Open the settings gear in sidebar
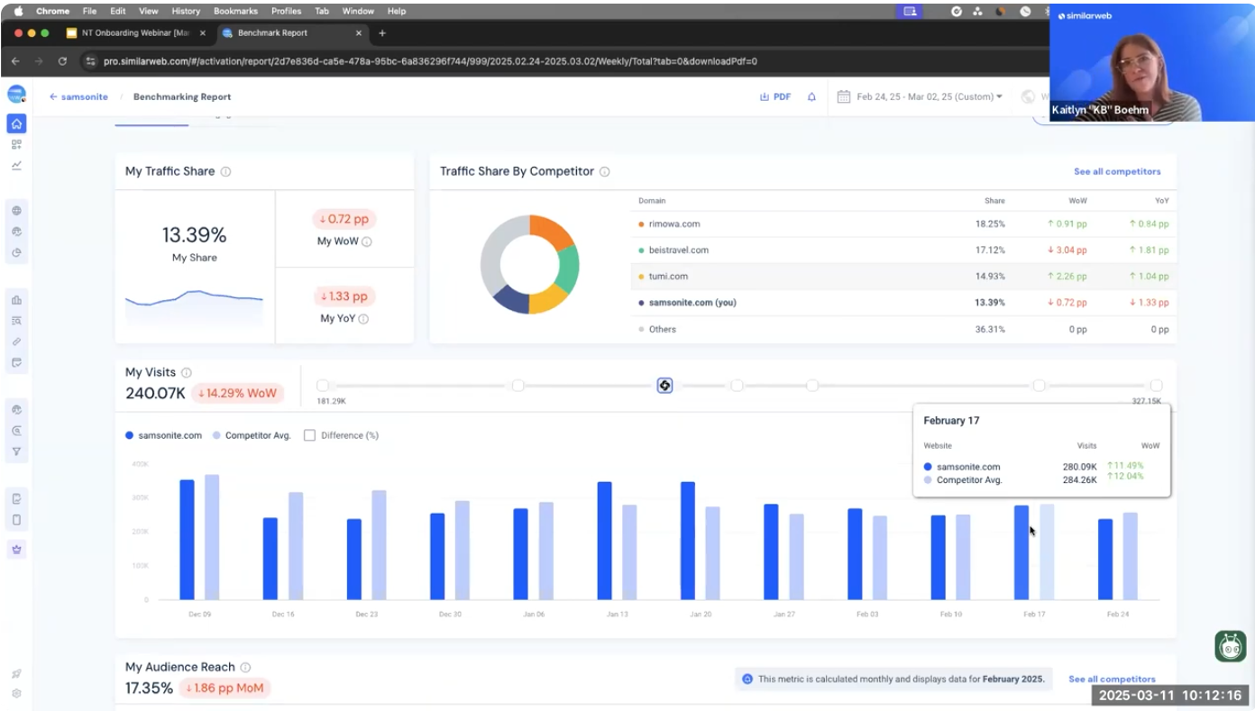Image resolution: width=1255 pixels, height=711 pixels. [x=16, y=694]
